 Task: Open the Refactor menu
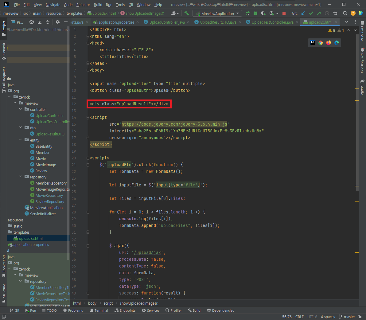(x=83, y=5)
